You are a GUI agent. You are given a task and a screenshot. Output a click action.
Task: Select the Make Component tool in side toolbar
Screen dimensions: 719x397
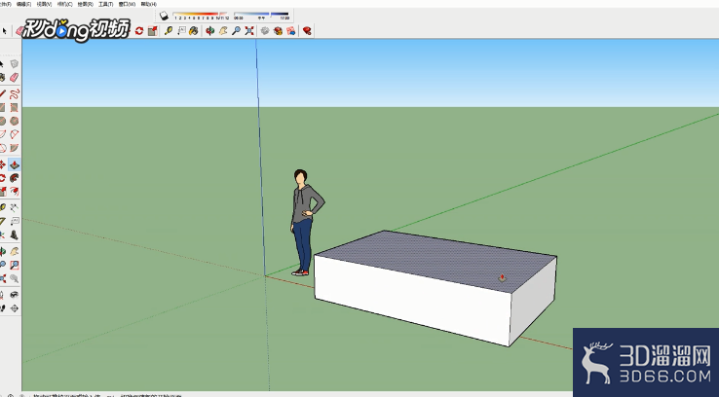[15, 64]
